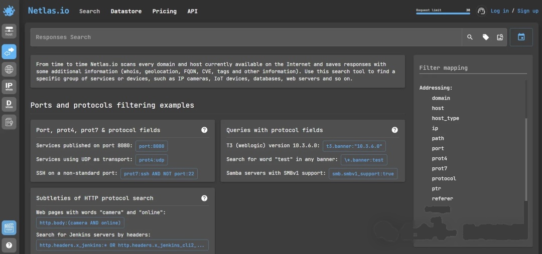
Task: Click the Netlas.io mascot logo icon
Action: click(9, 11)
